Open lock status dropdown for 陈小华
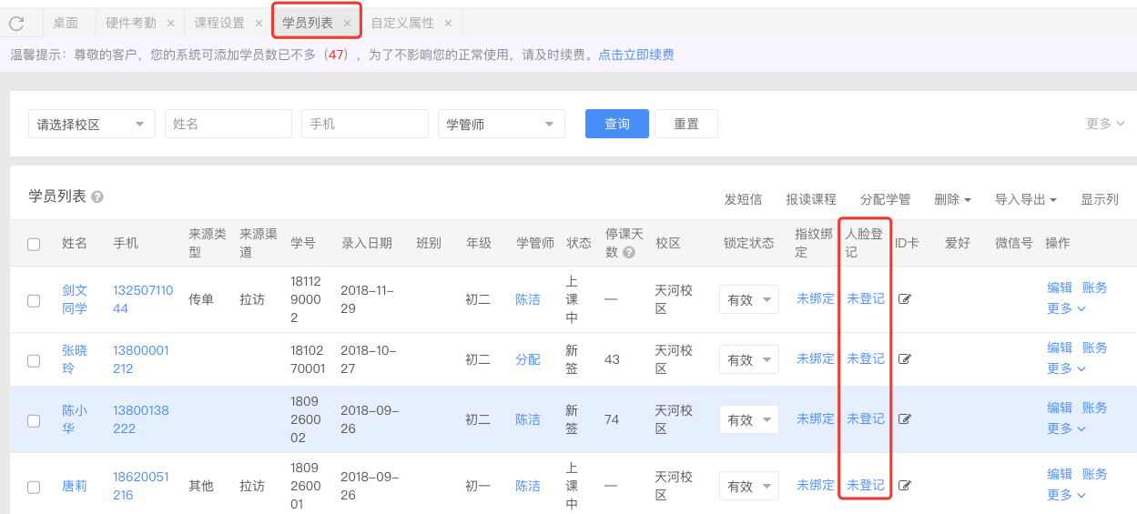The width and height of the screenshot is (1137, 514). pyautogui.click(x=749, y=419)
